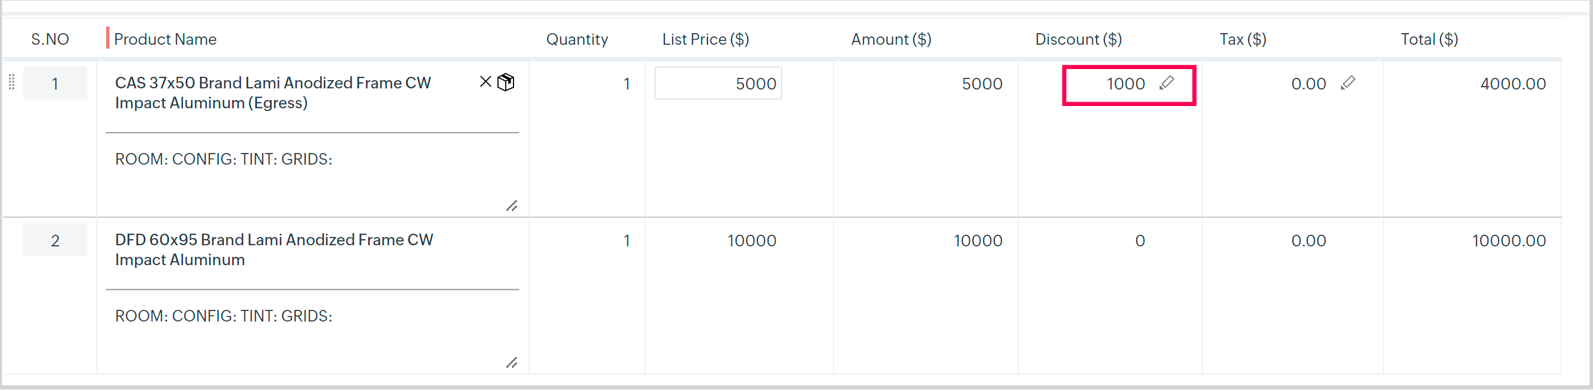Click resize handle of first description box
This screenshot has width=1593, height=390.
point(511,206)
